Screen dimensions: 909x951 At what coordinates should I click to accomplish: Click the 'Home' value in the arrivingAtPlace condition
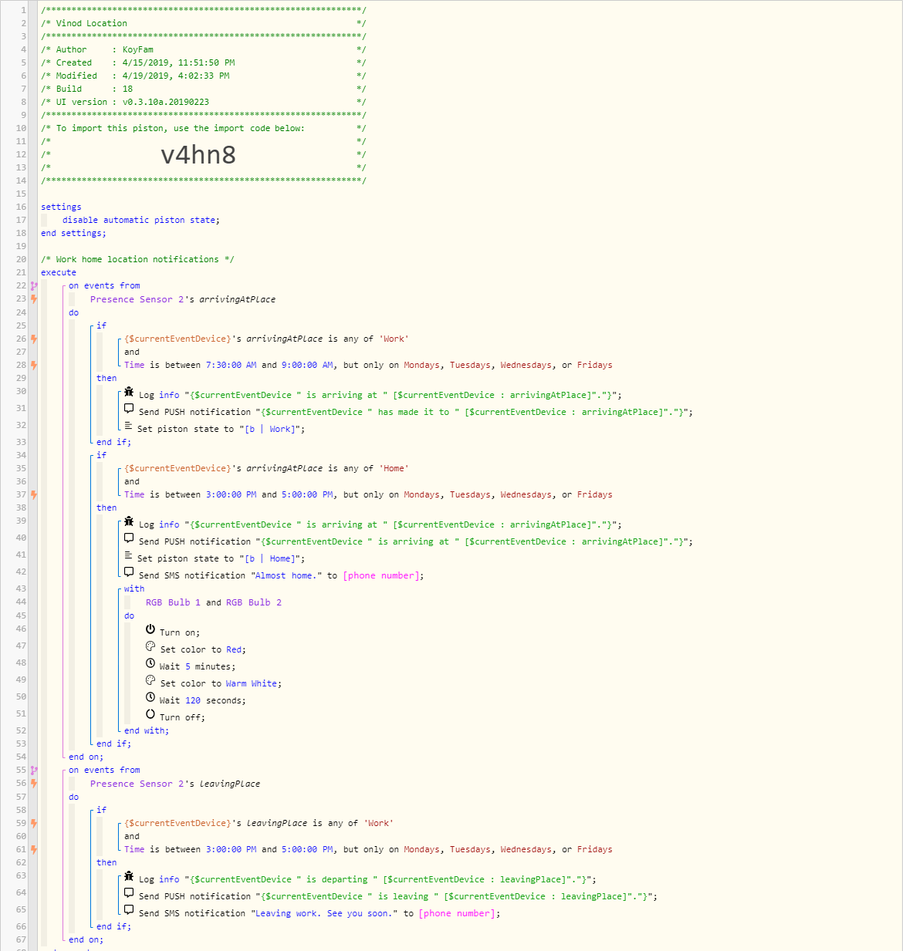tap(394, 468)
